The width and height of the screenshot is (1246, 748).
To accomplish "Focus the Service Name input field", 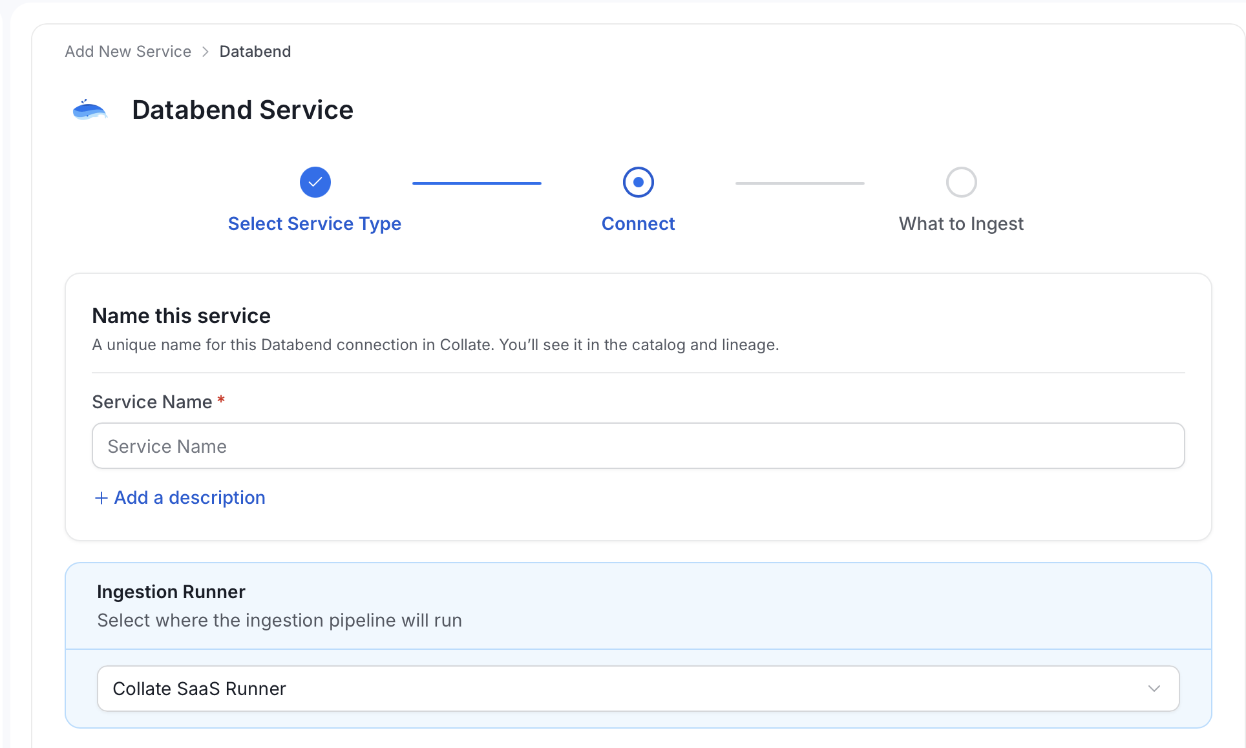I will coord(638,446).
